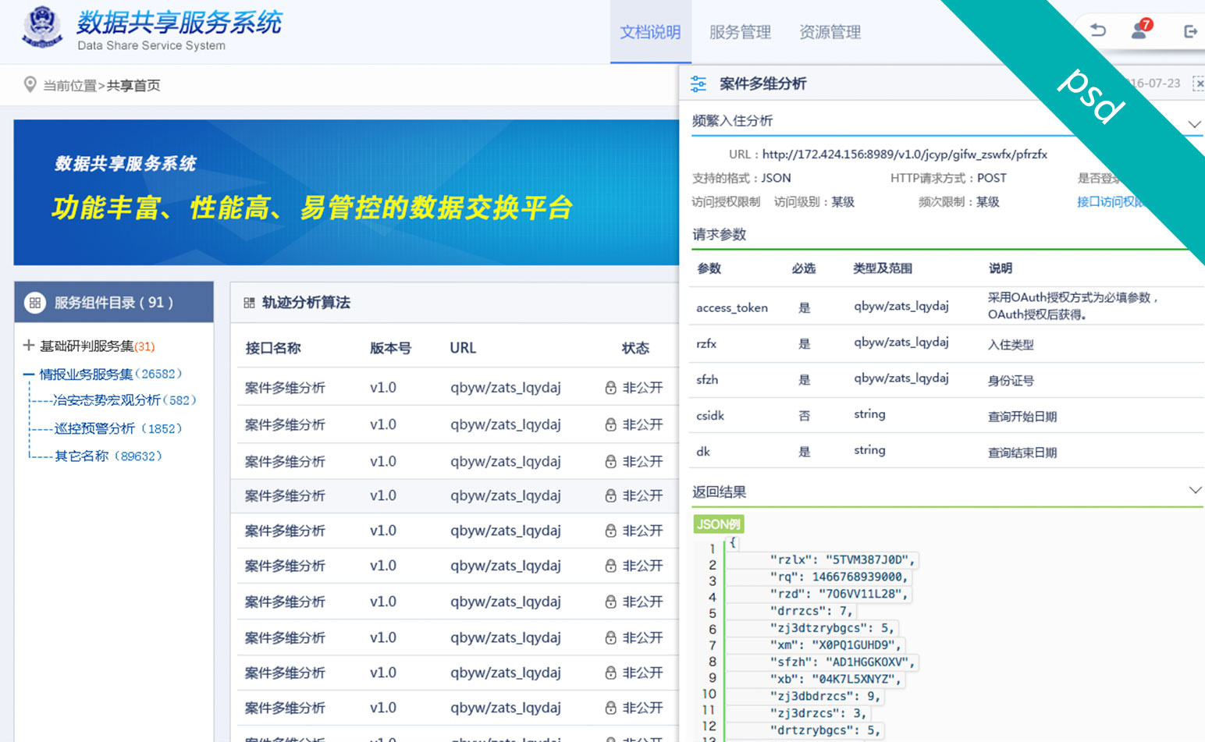Click the grid icon beside 服务组件目录
The image size is (1205, 742).
(35, 303)
